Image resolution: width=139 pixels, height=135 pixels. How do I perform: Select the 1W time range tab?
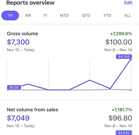(10, 15)
